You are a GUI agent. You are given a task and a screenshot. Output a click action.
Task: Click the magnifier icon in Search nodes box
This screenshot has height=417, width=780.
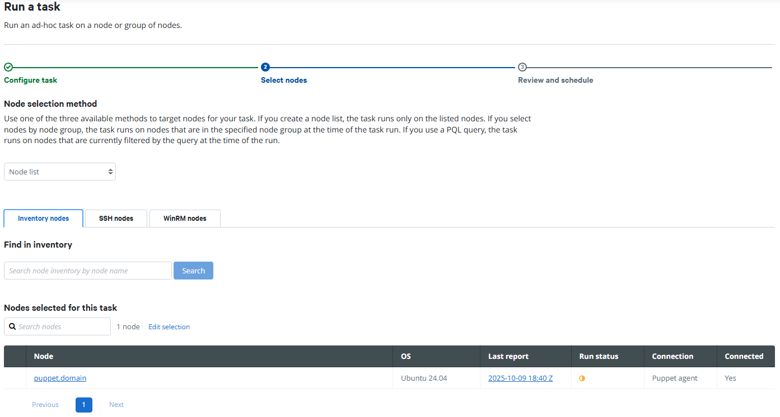(x=13, y=326)
